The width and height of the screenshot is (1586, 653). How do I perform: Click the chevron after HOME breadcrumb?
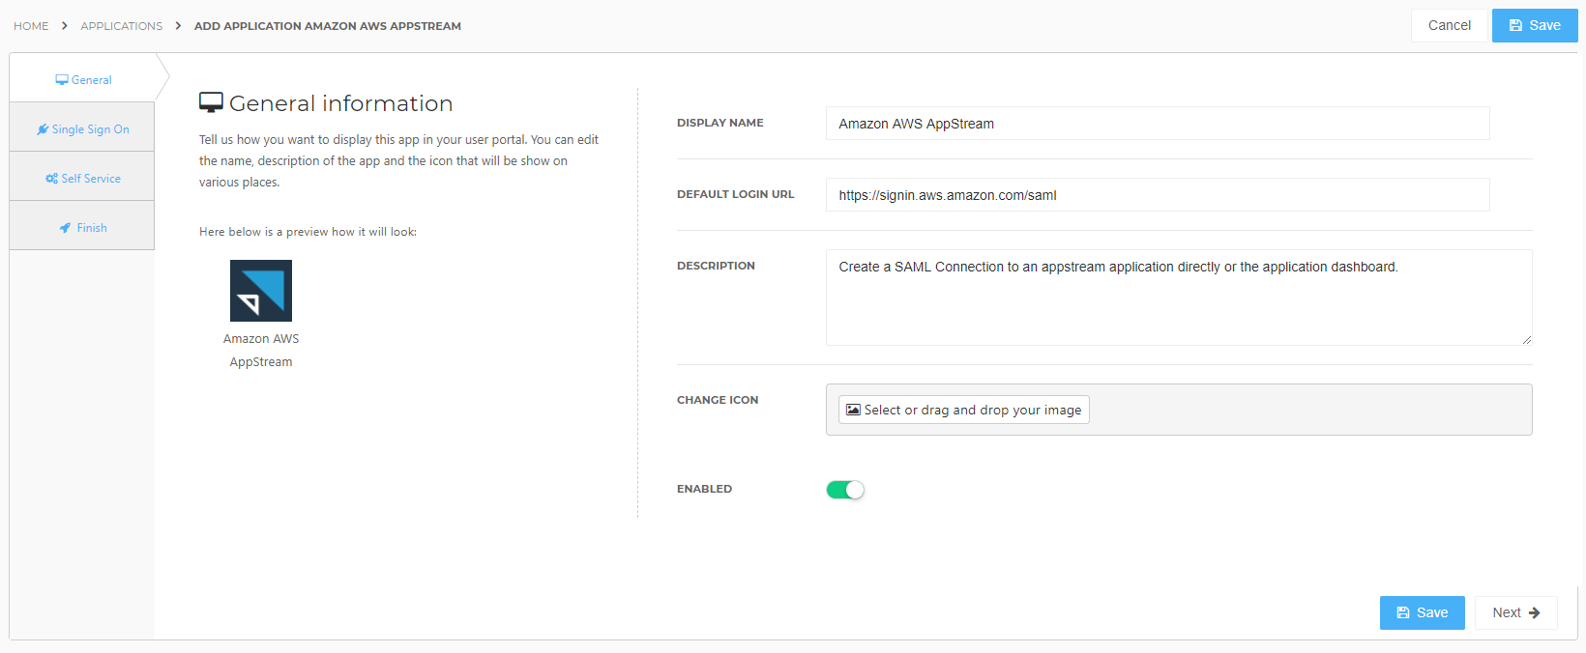click(65, 26)
